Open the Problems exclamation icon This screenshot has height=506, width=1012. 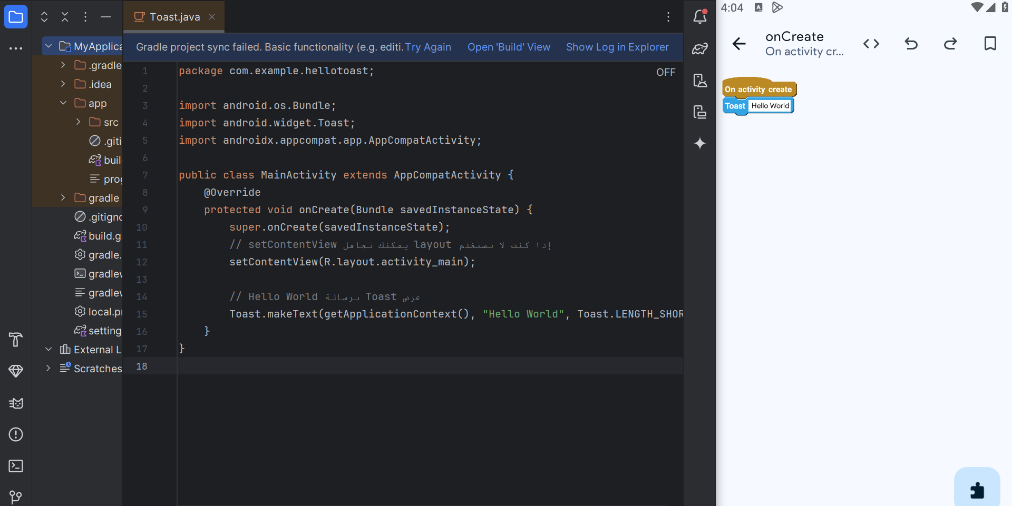click(x=16, y=434)
